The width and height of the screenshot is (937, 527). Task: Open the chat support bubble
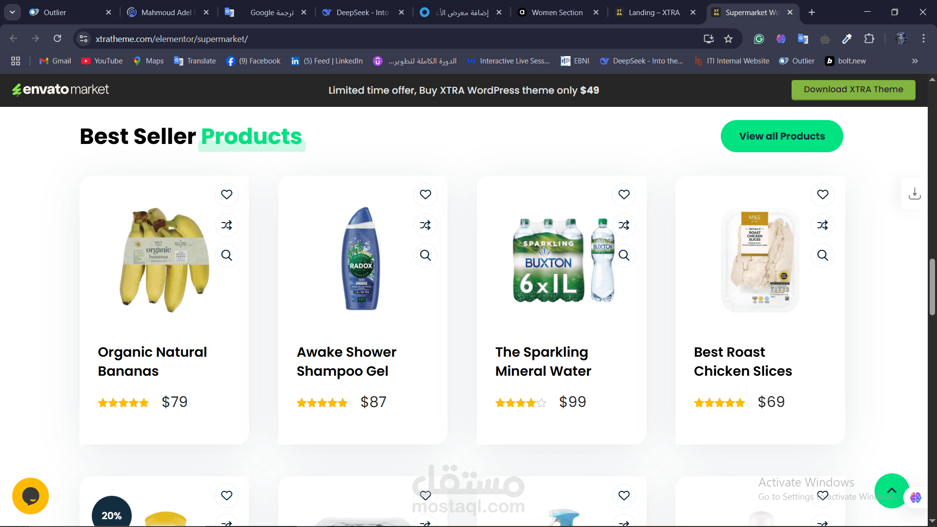(x=30, y=496)
